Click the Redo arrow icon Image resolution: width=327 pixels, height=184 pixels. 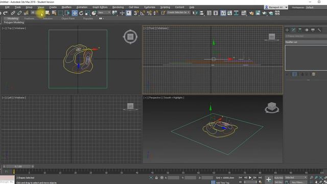point(6,13)
